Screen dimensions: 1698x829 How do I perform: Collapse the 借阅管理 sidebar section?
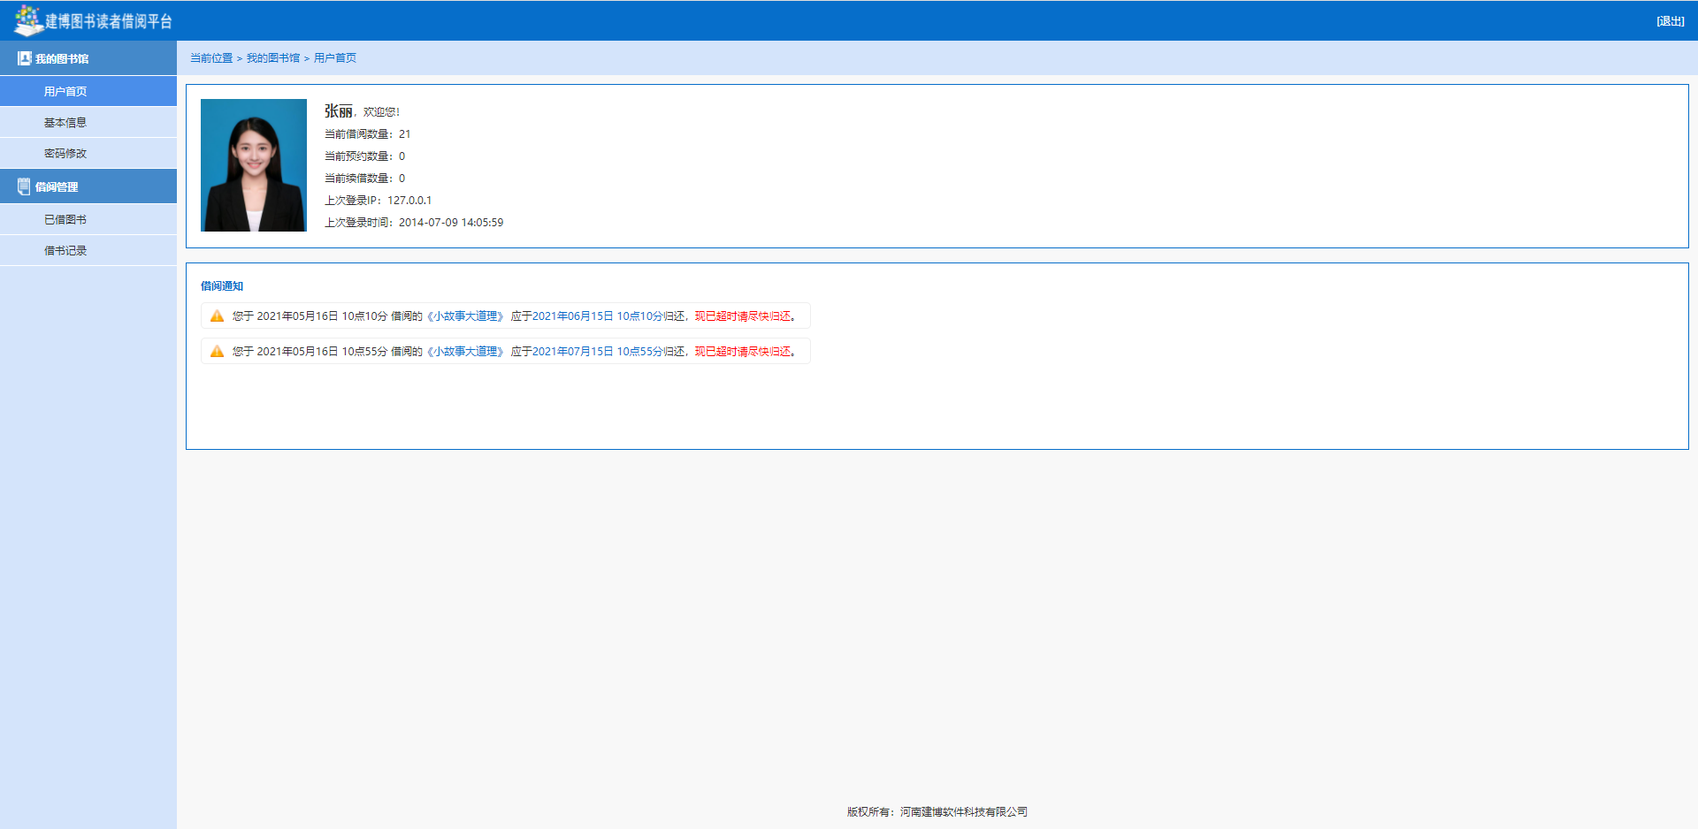pyautogui.click(x=57, y=187)
